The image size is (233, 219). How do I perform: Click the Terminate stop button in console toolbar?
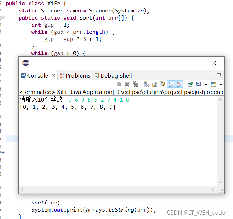point(119,85)
